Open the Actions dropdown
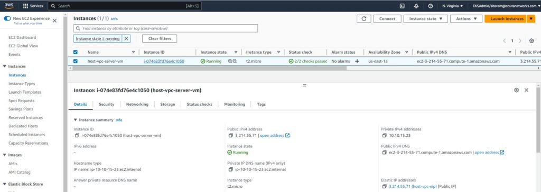 466,19
